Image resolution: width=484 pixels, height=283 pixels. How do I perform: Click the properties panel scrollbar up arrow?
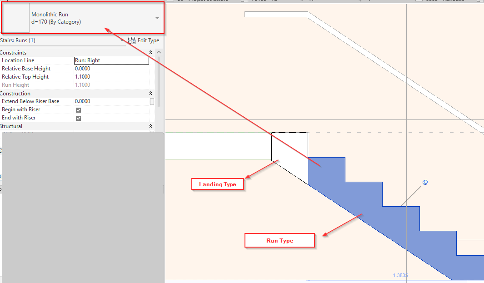click(x=159, y=52)
